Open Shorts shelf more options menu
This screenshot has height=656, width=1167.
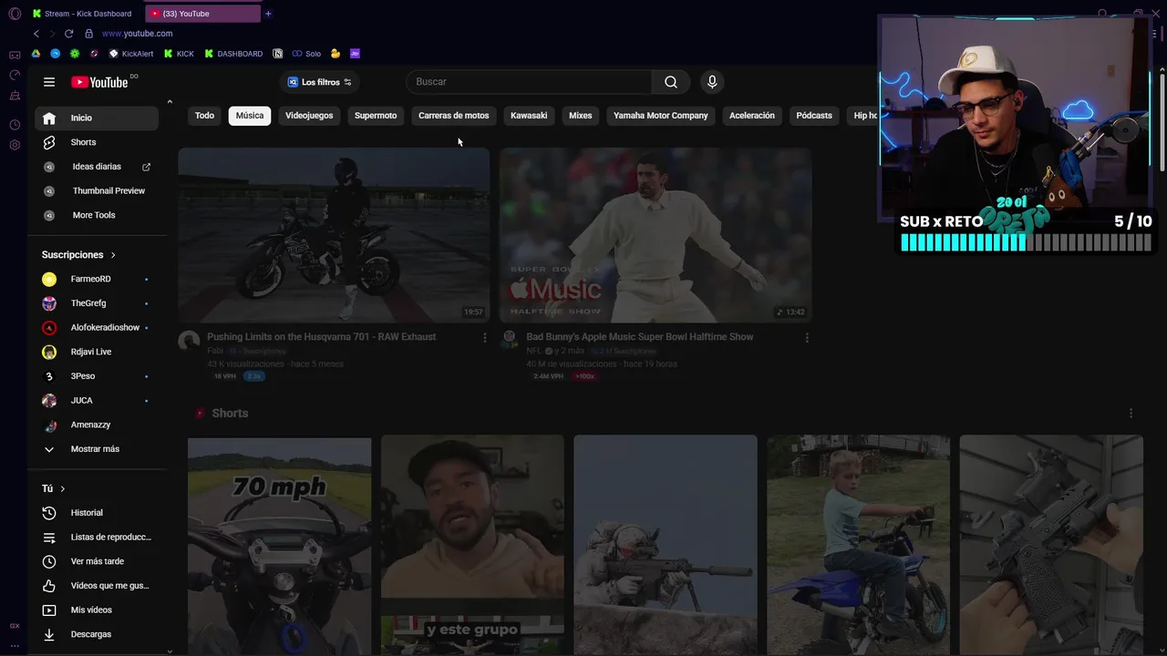coord(1131,414)
